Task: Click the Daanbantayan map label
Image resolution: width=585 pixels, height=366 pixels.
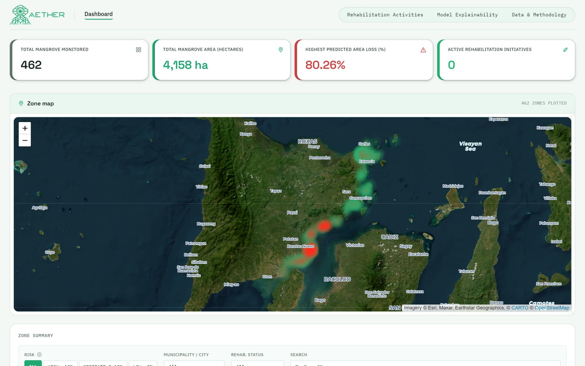Action: pos(492,193)
